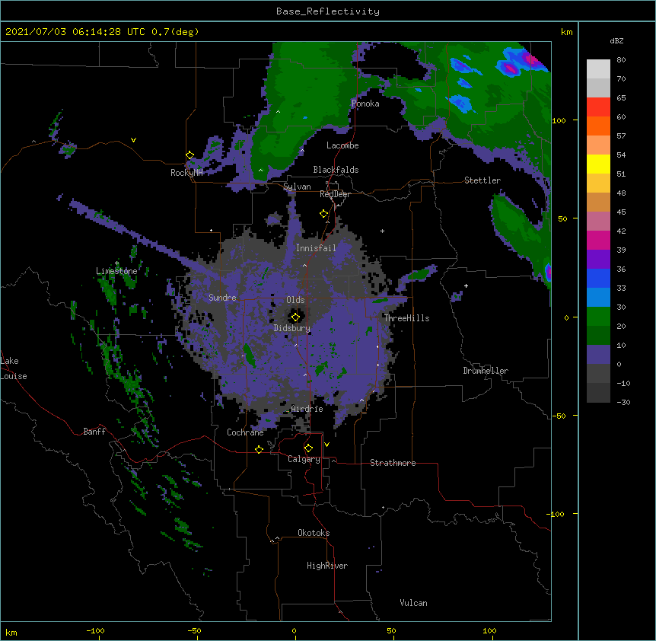Click the yellow V marker northeast of Calgary
Image resolution: width=656 pixels, height=641 pixels.
(x=326, y=445)
